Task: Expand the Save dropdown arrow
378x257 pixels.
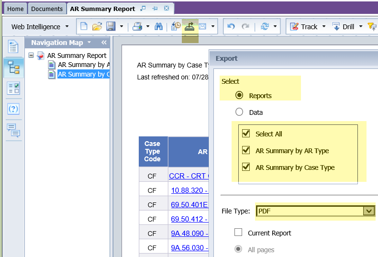Action: point(122,26)
